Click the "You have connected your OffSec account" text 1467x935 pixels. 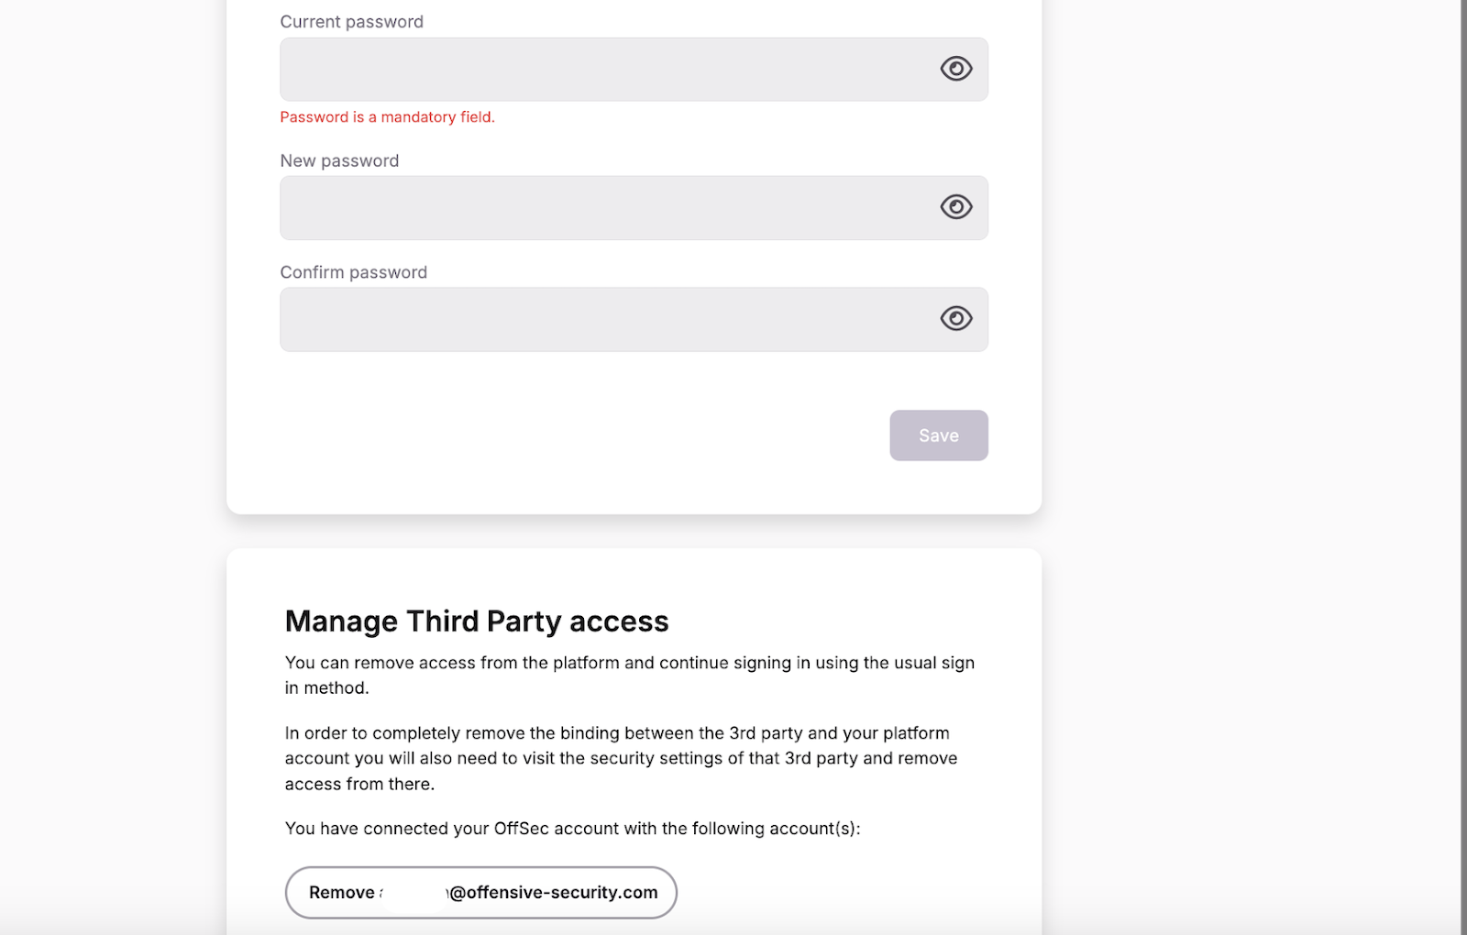(572, 829)
